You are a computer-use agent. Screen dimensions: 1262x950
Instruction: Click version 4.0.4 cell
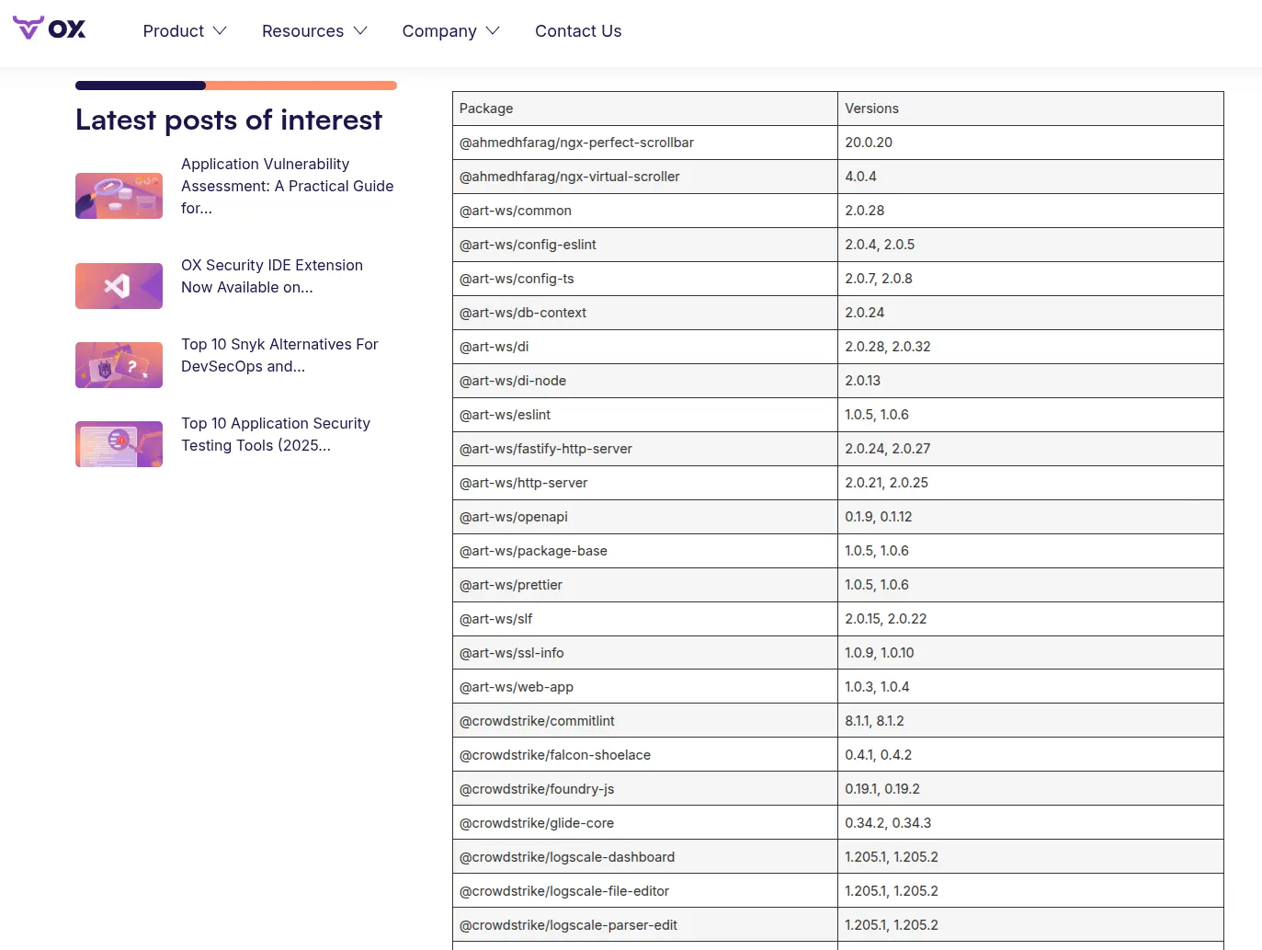[1030, 177]
